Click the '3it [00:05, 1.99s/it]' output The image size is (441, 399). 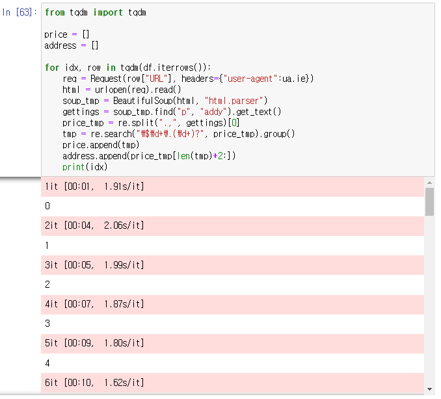[x=94, y=265]
